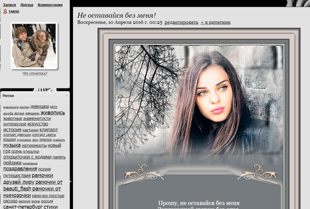Select the дружба tag
The height and width of the screenshot is (209, 310).
[x=8, y=114]
